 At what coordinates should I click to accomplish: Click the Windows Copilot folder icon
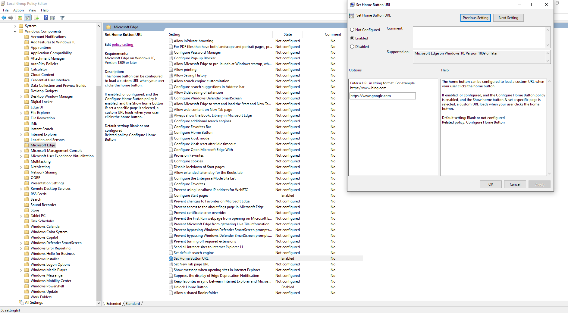tap(27, 237)
